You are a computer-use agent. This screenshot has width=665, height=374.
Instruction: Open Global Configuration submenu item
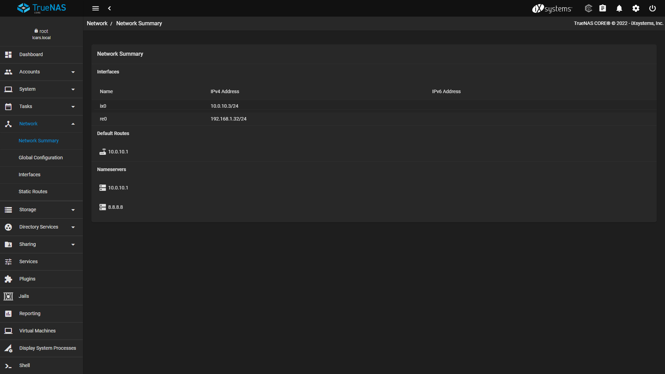click(x=41, y=158)
